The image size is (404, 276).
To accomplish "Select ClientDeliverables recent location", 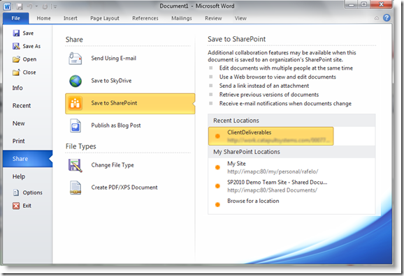I will tap(271, 136).
